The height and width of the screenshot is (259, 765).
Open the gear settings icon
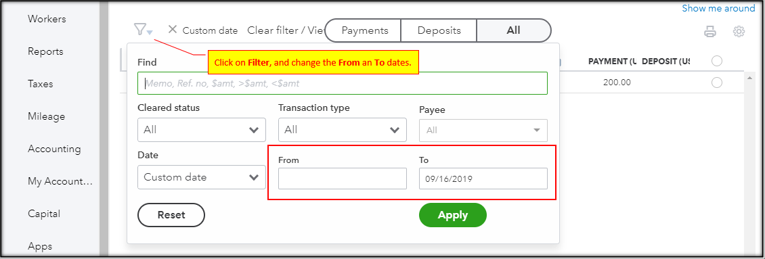coord(739,32)
